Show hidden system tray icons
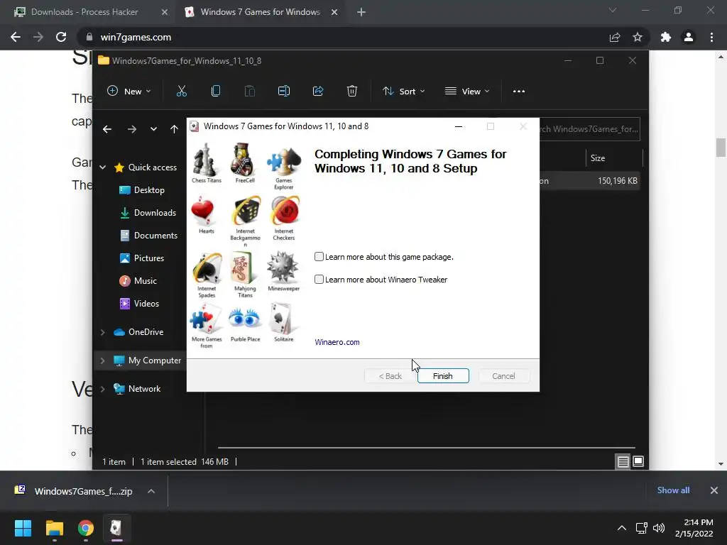The width and height of the screenshot is (727, 545). (622, 528)
